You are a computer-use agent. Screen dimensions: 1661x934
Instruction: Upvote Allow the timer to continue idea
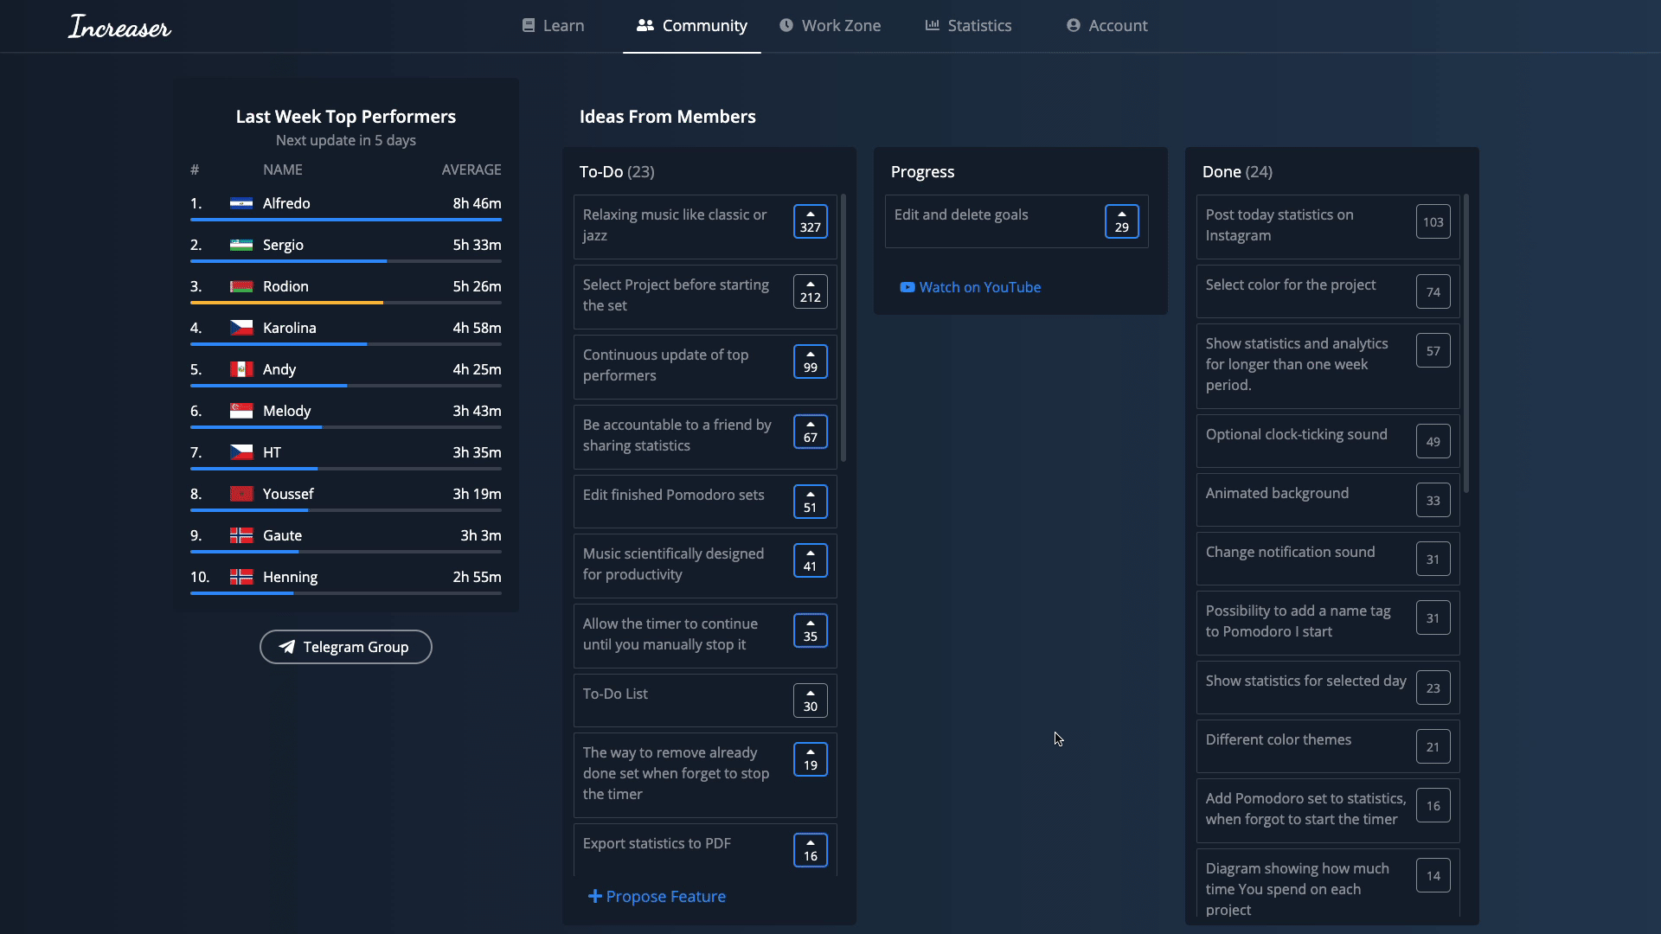(x=811, y=630)
